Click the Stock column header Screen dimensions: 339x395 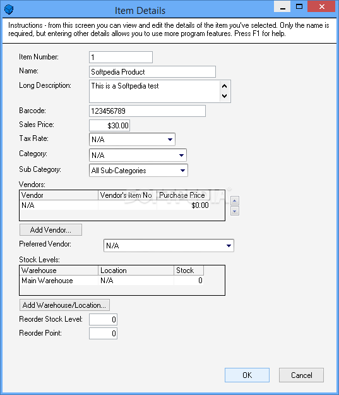[x=189, y=270]
